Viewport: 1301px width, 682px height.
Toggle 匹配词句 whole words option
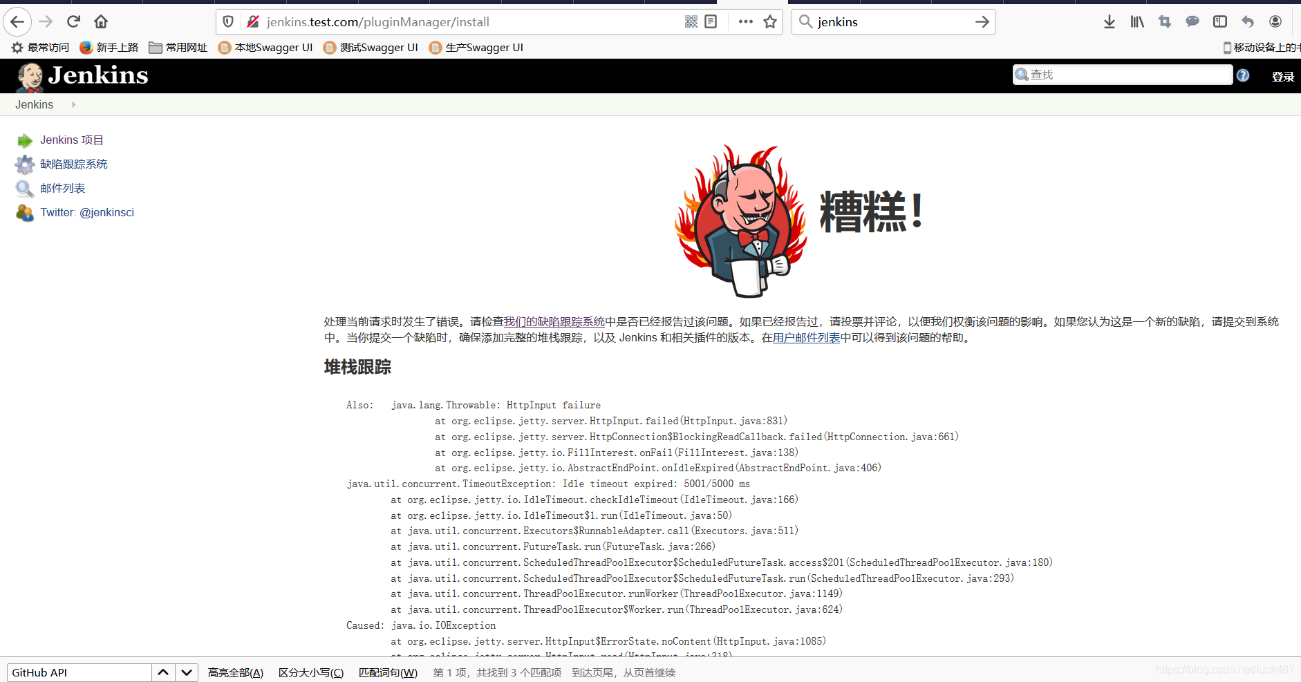coord(388,673)
